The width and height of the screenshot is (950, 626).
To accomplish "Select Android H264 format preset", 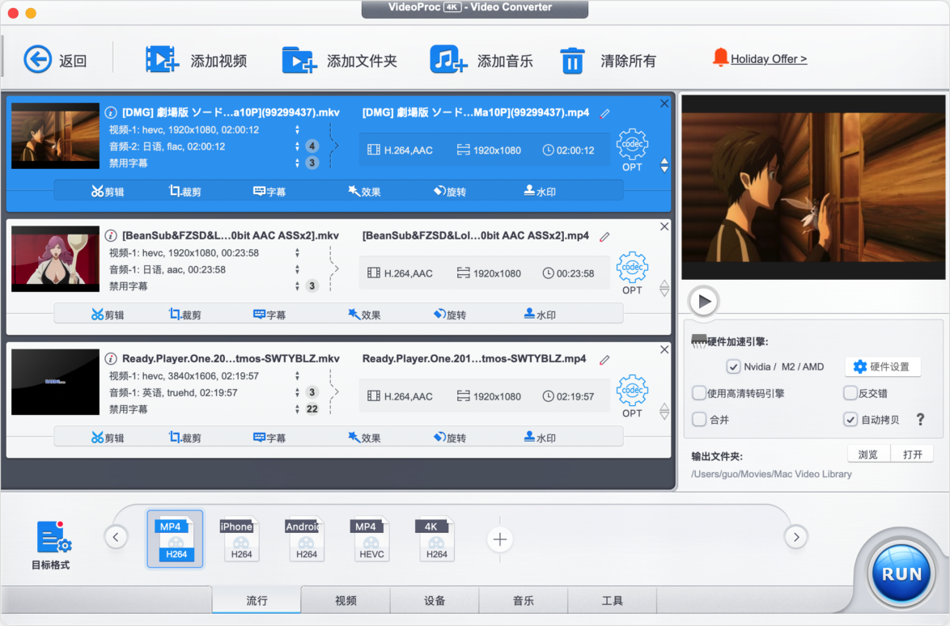I will (305, 538).
